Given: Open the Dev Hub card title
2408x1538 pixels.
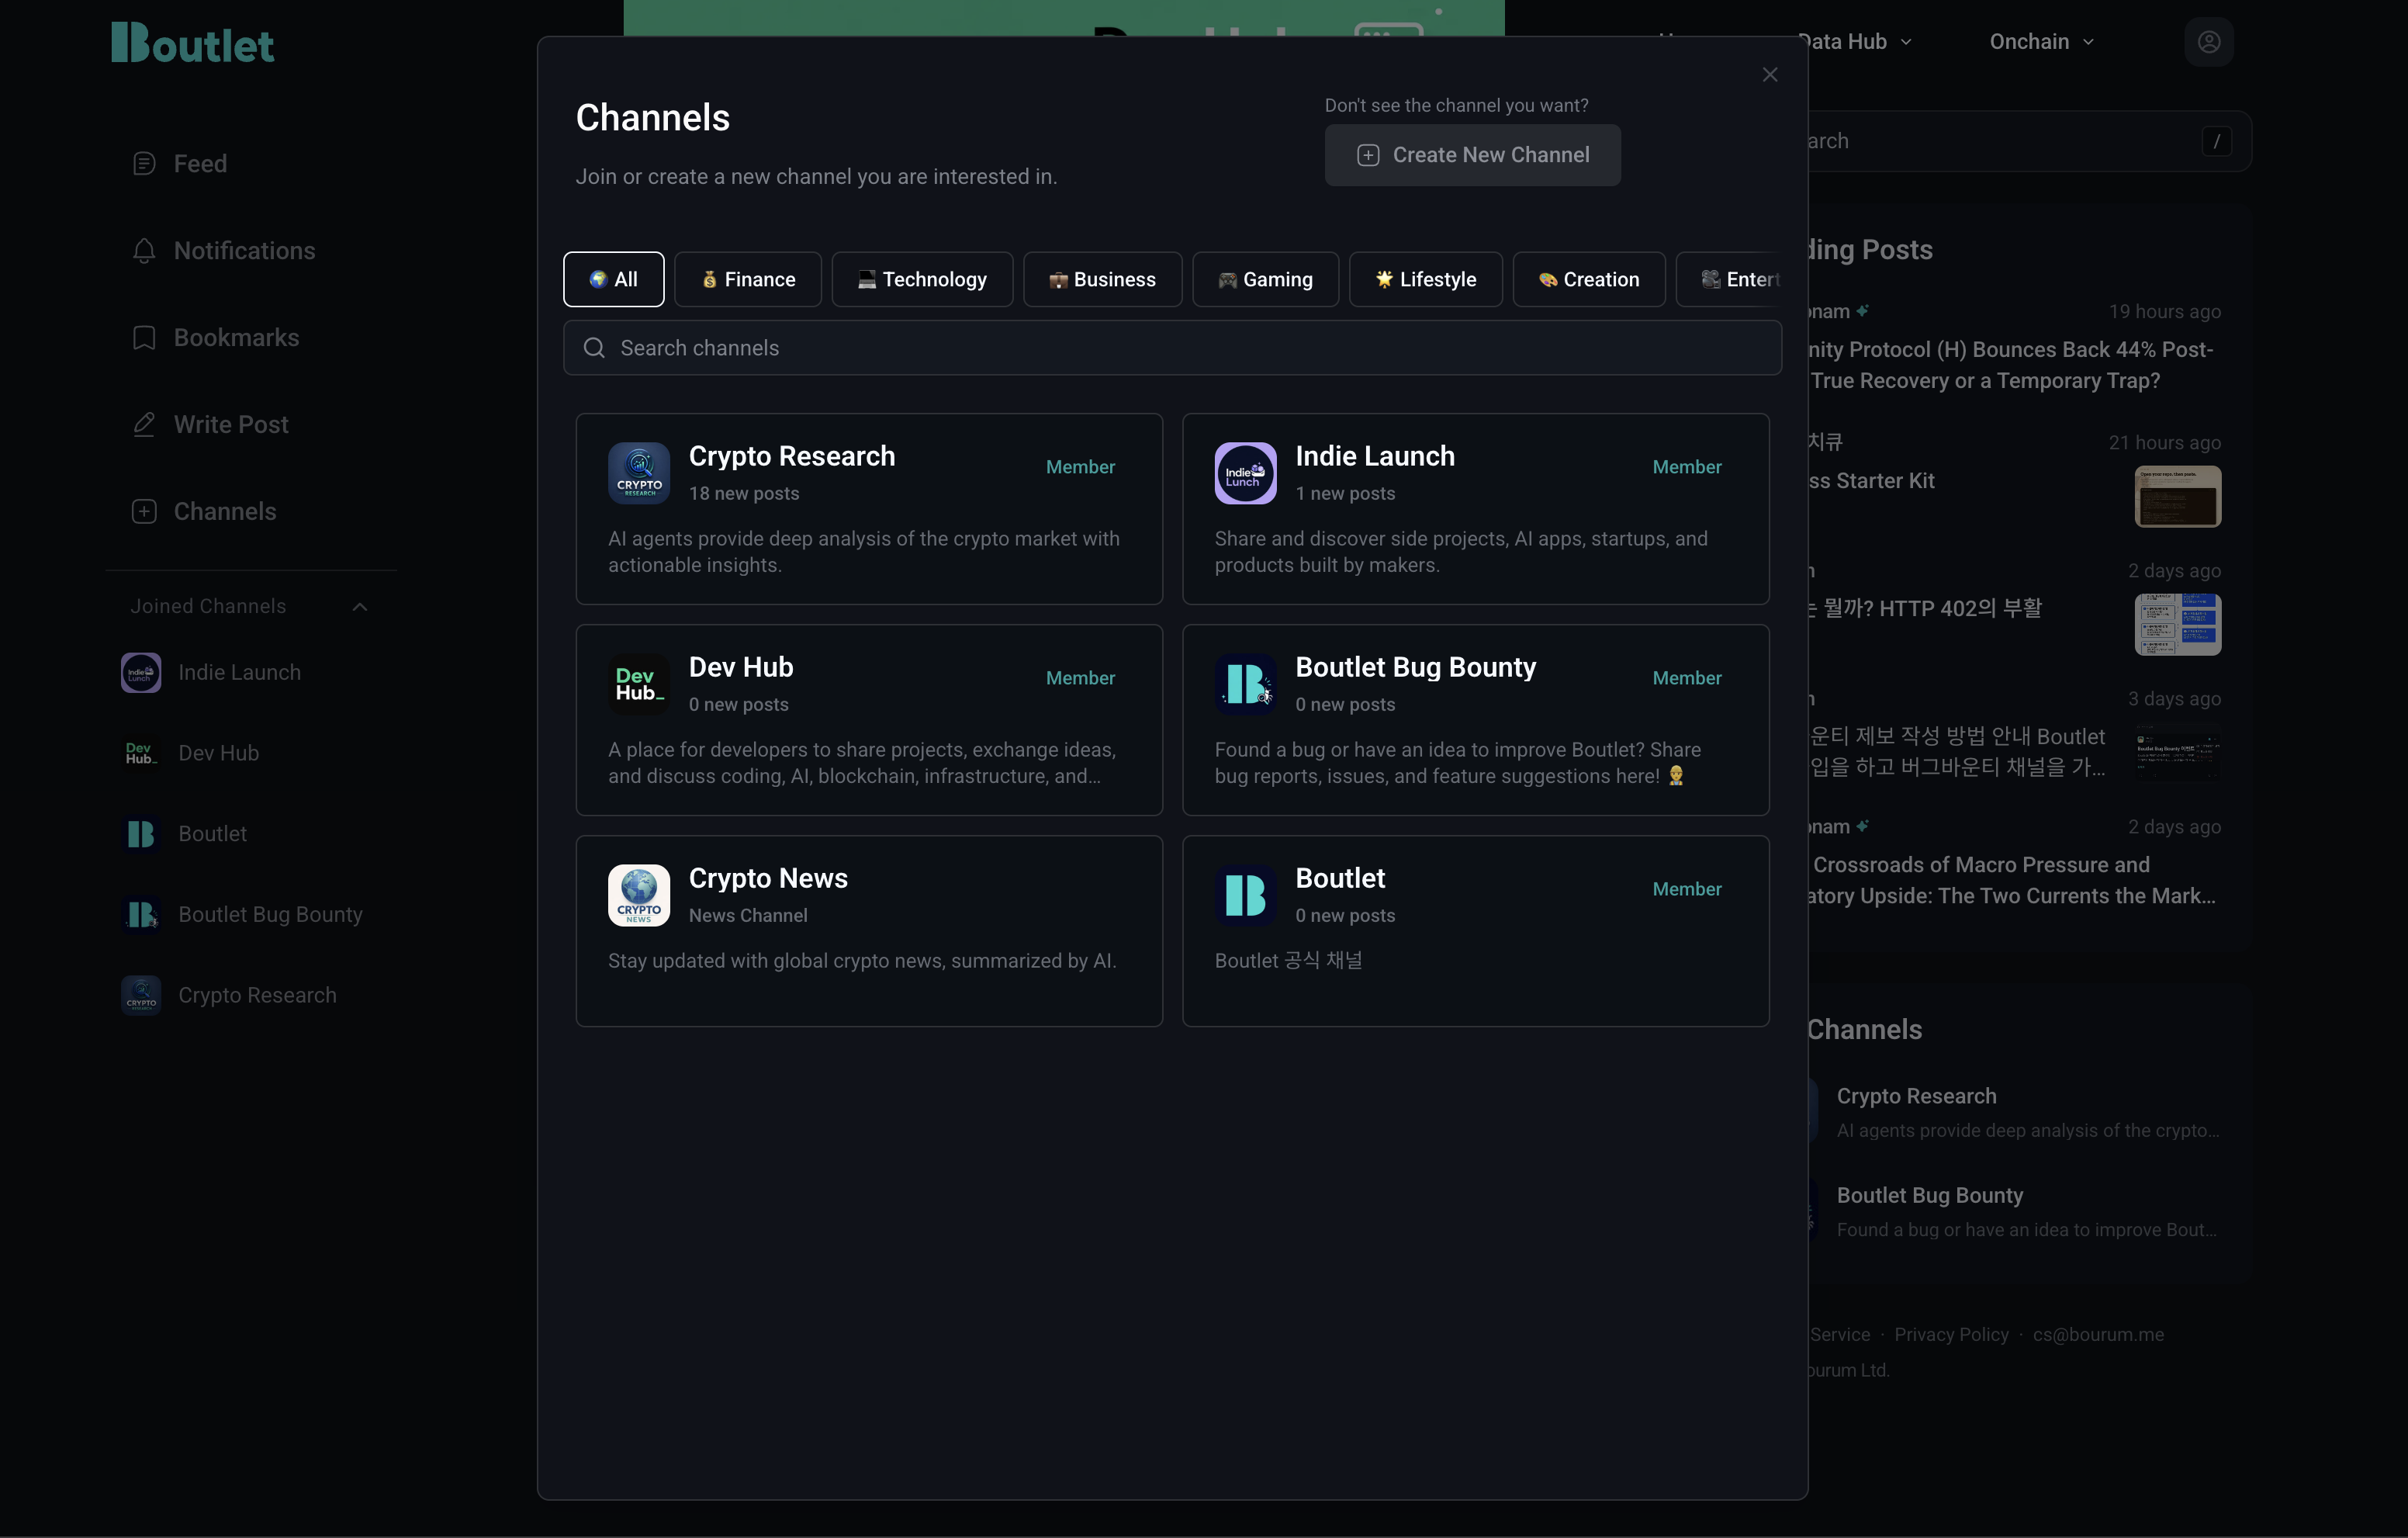Looking at the screenshot, I should [741, 668].
